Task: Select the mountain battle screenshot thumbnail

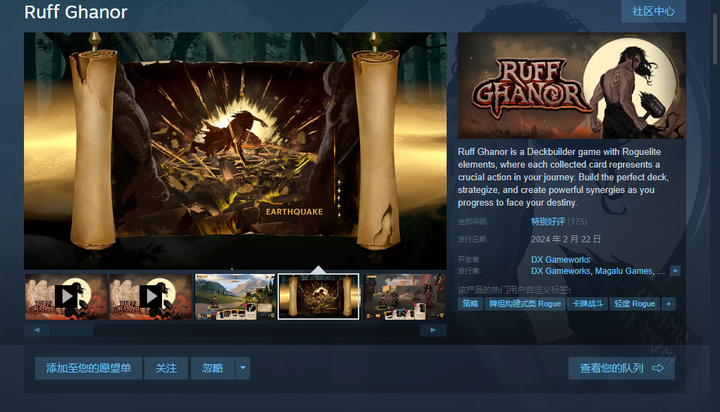Action: 235,296
